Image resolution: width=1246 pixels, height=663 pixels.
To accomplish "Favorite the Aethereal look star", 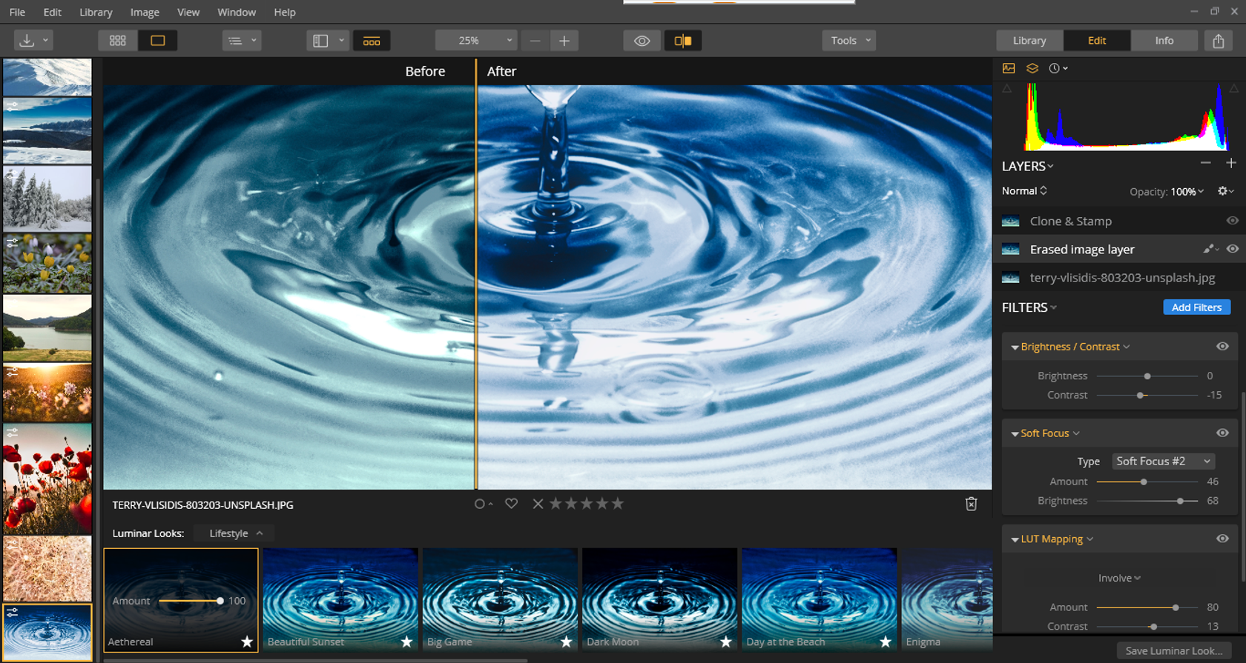I will tap(247, 642).
